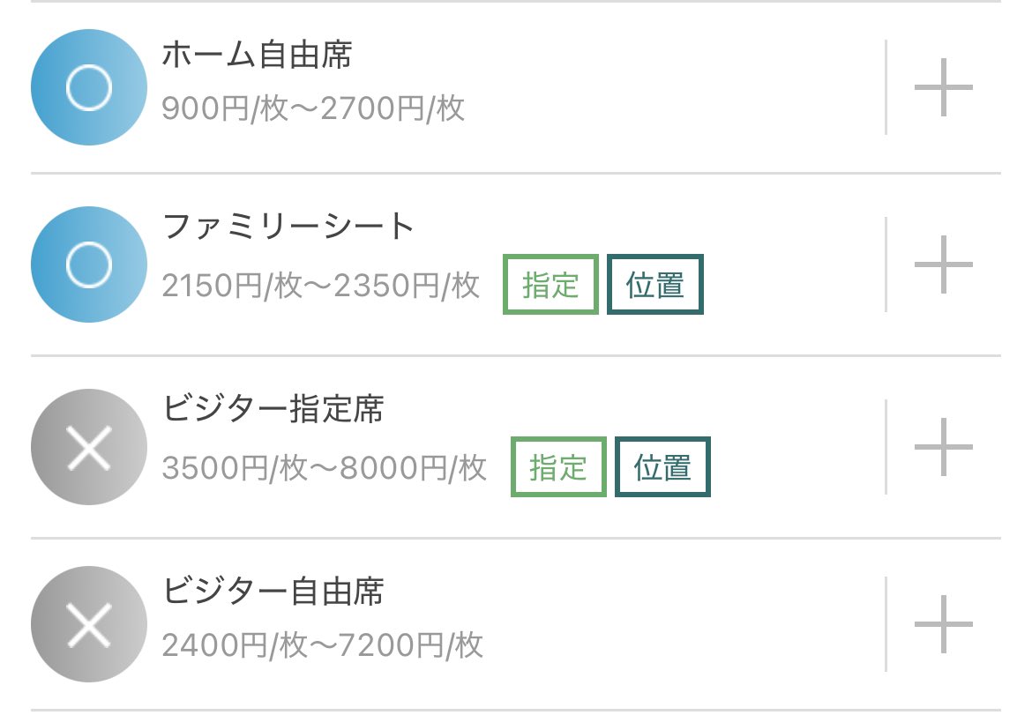
Task: Select the ホーム自由席 seat title
Action: (x=257, y=56)
